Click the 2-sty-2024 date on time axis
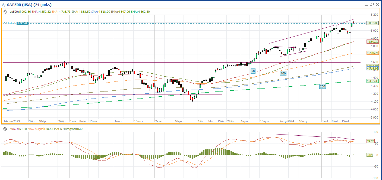382x180 pixels. pyautogui.click(x=287, y=122)
